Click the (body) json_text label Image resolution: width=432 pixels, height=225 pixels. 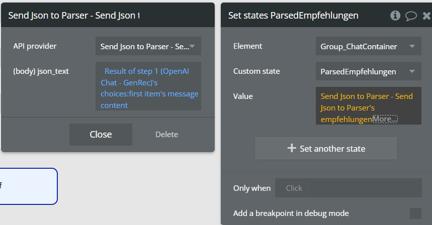(41, 71)
